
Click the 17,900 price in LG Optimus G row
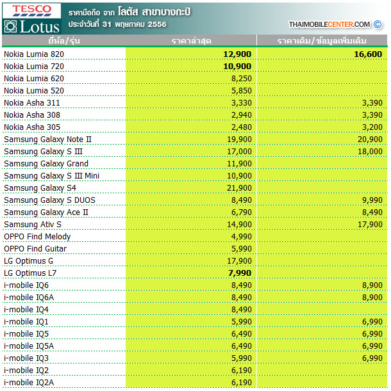coord(239,261)
